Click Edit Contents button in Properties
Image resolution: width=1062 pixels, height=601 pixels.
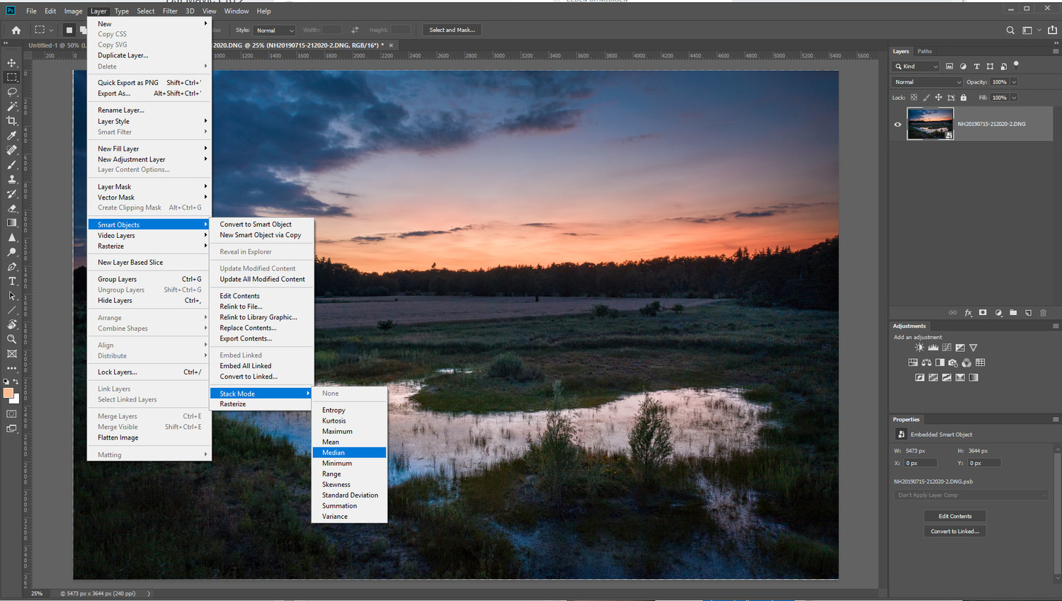(x=955, y=516)
